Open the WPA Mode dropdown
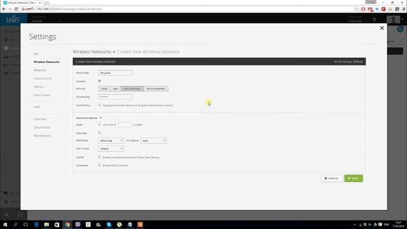The width and height of the screenshot is (407, 229). point(111,141)
